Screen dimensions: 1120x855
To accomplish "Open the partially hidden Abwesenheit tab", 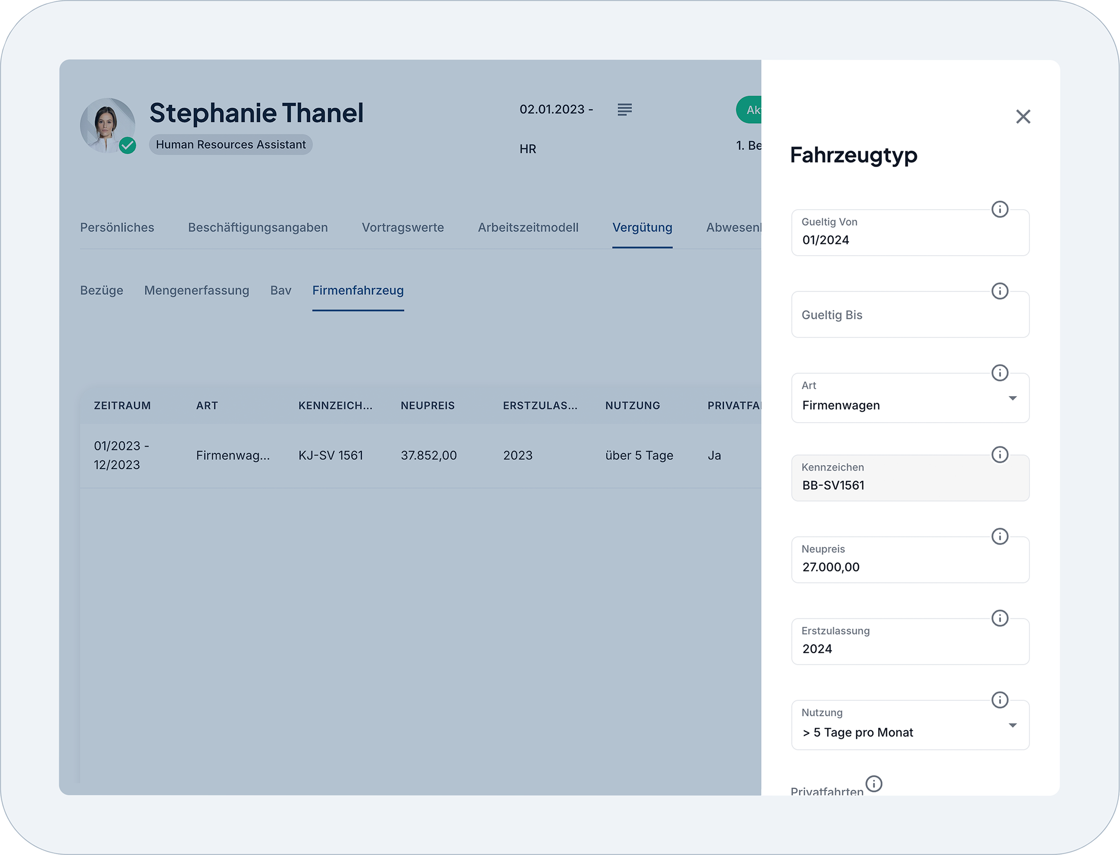I will 733,228.
